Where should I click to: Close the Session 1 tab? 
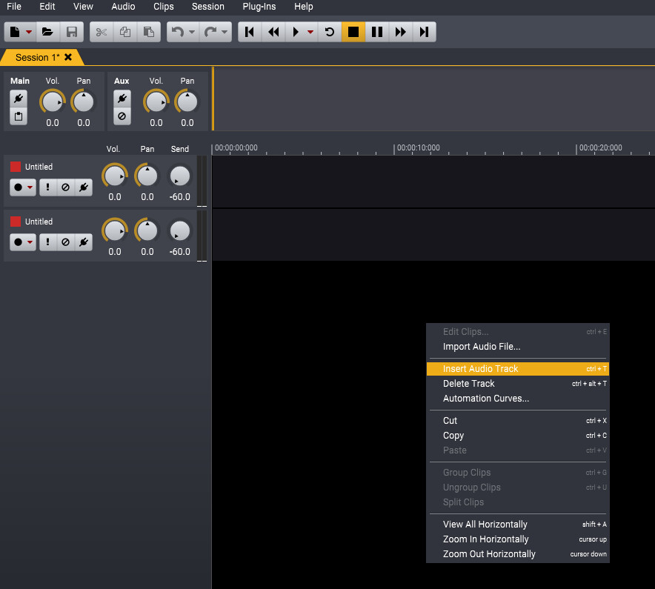pyautogui.click(x=68, y=57)
